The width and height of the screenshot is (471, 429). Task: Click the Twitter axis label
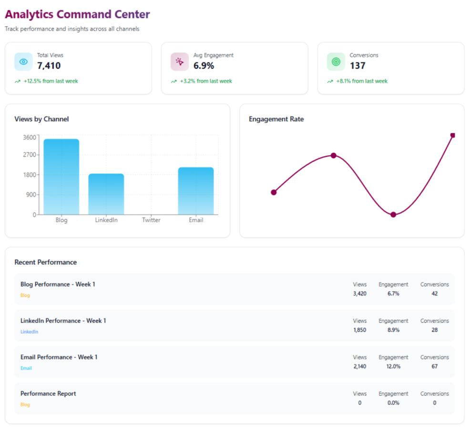[151, 220]
